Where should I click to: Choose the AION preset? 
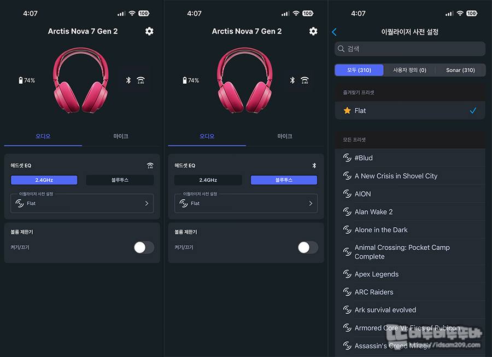[x=410, y=194]
